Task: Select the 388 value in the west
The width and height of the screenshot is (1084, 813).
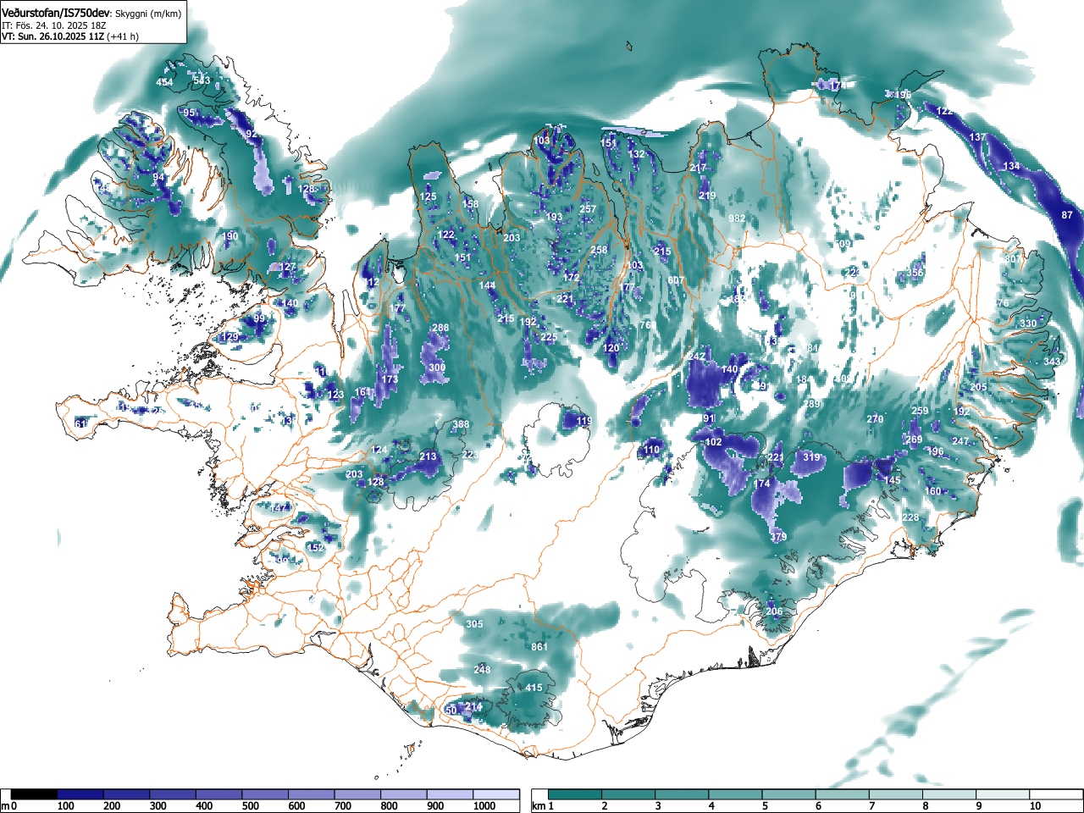Action: point(461,425)
